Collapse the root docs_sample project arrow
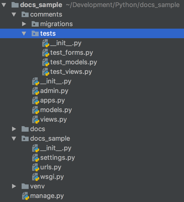Image resolution: width=184 pixels, height=202 pixels. coord(4,5)
